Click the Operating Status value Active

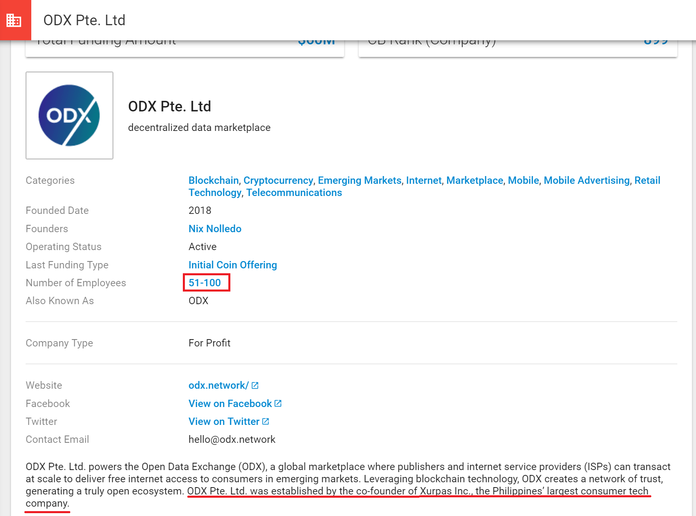202,247
